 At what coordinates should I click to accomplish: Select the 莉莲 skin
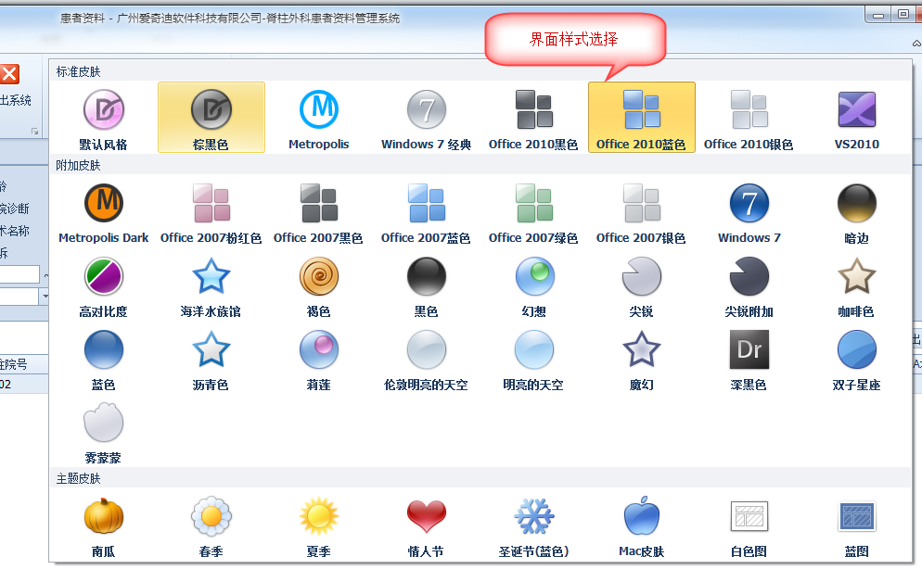pyautogui.click(x=319, y=360)
